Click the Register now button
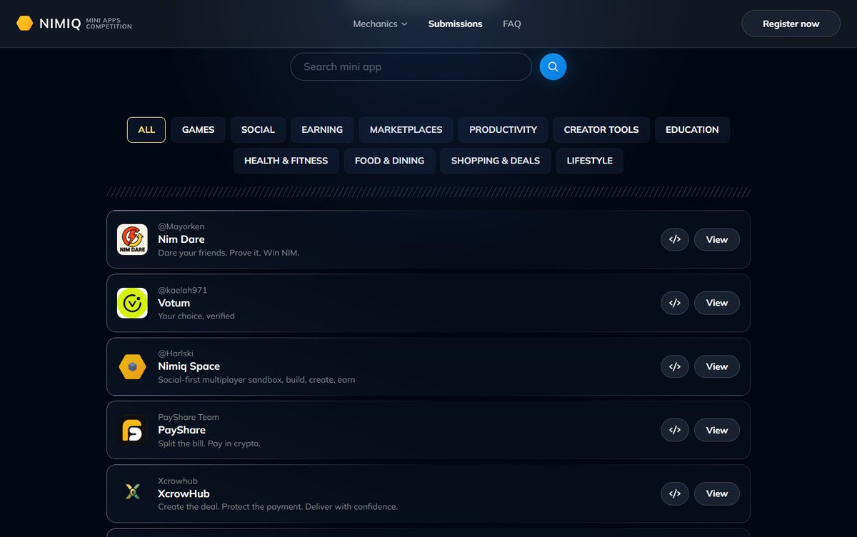Viewport: 857px width, 537px height. coord(791,24)
